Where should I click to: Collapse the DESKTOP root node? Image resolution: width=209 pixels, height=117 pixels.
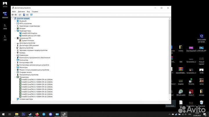tap(12, 18)
